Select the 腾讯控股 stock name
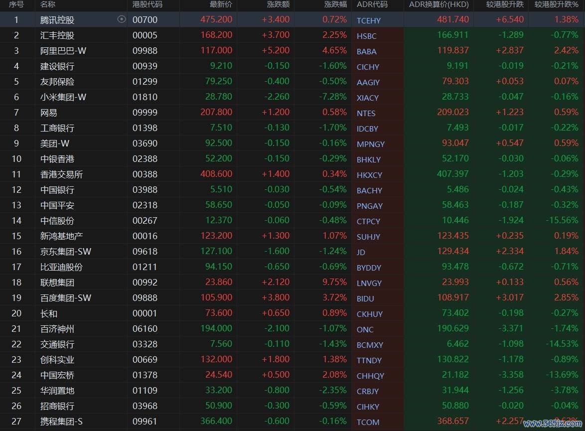The height and width of the screenshot is (431, 585). pos(57,20)
